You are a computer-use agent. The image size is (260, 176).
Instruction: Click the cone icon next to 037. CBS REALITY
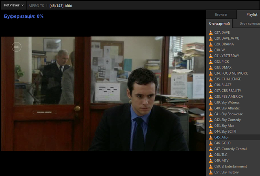[x=210, y=90]
